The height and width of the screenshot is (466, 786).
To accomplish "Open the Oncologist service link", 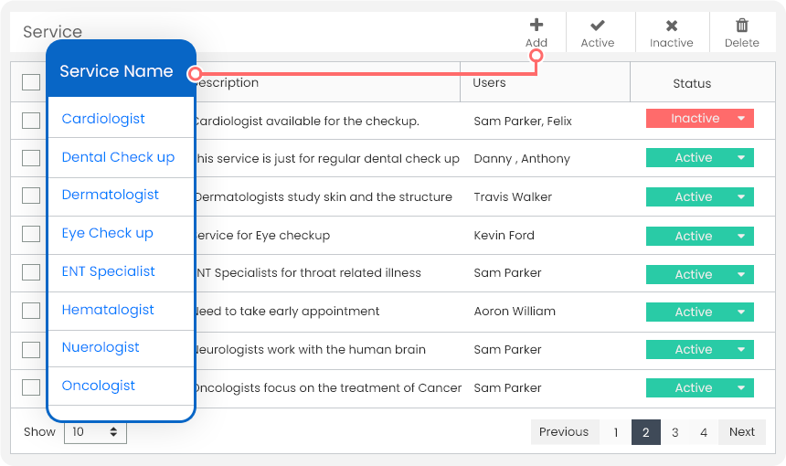I will pos(99,386).
